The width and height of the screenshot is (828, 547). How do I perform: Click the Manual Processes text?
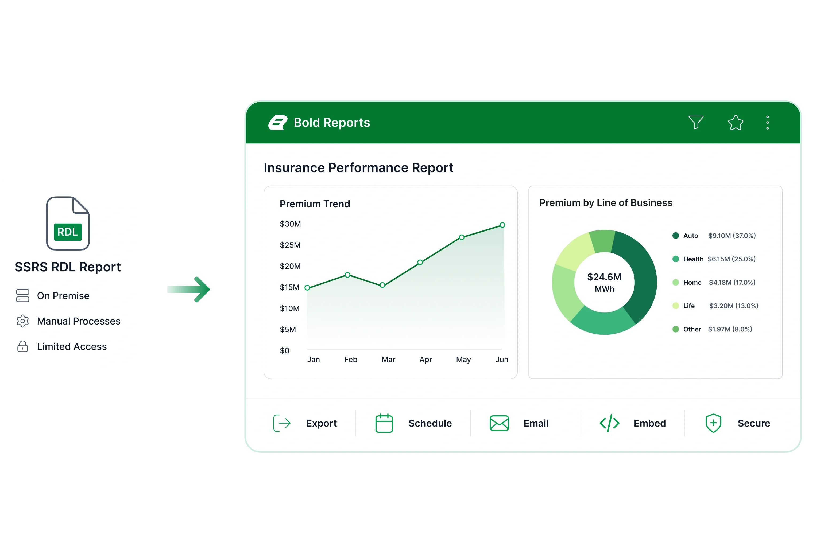coord(79,321)
